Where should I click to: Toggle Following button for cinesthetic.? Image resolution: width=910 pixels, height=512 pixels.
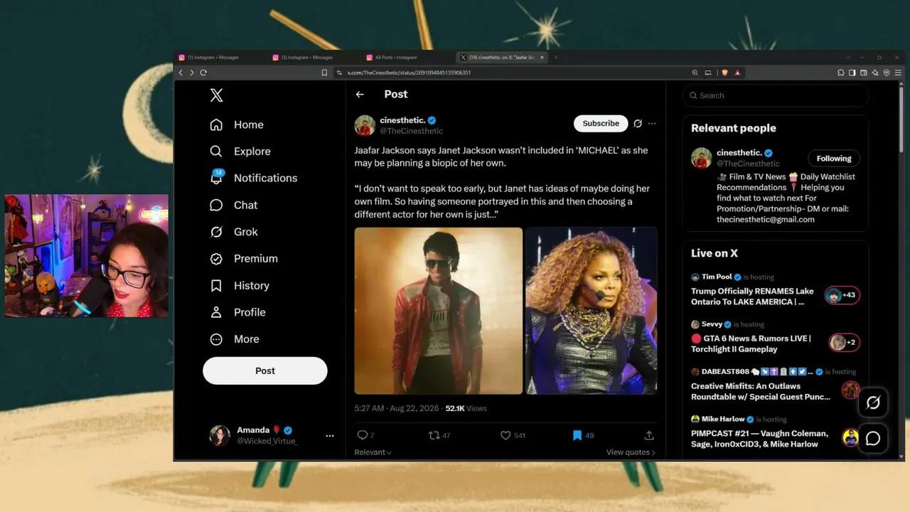834,159
